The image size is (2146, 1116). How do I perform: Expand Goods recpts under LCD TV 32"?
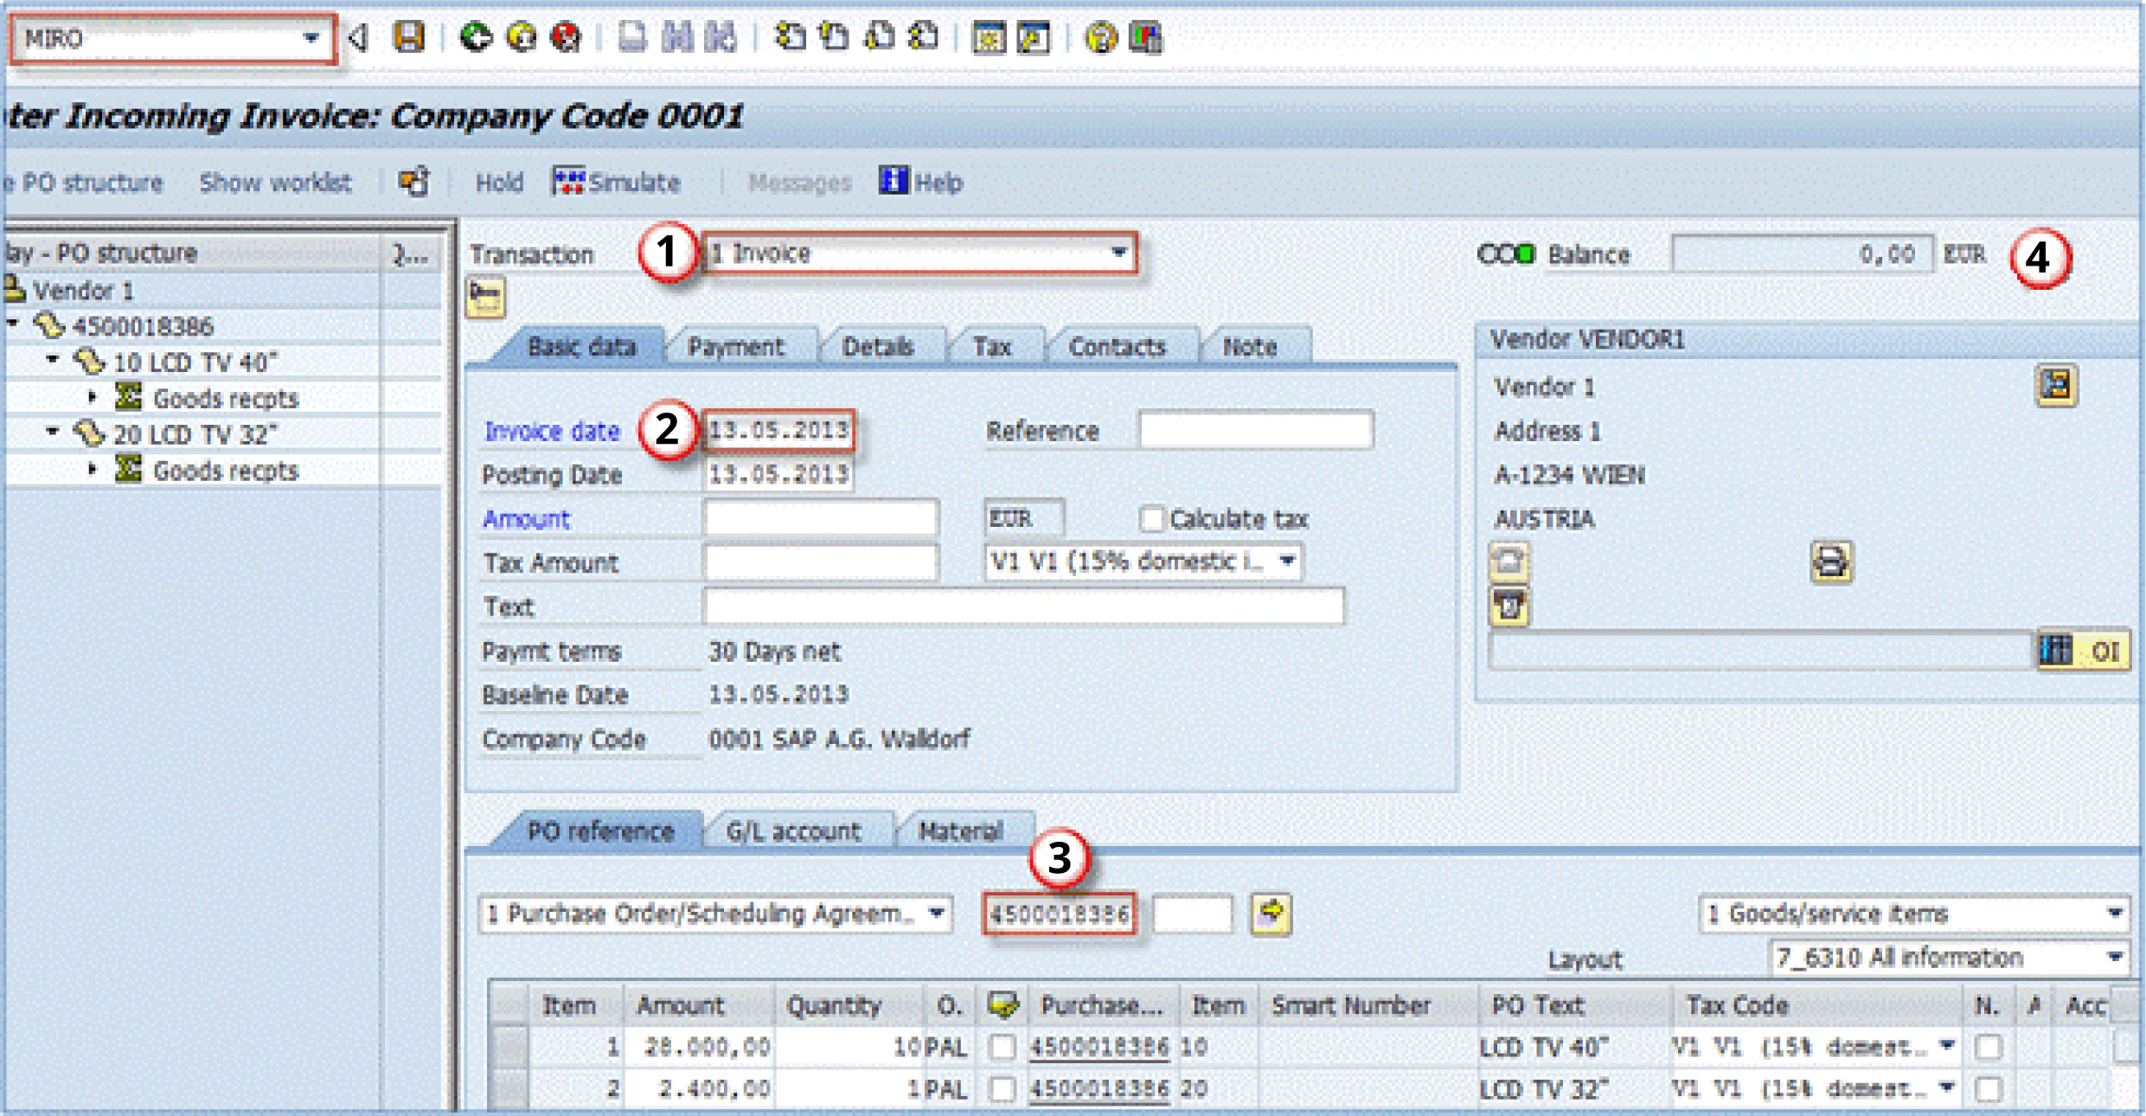point(92,469)
